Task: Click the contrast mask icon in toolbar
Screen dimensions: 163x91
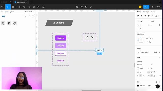Action: click(x=86, y=7)
